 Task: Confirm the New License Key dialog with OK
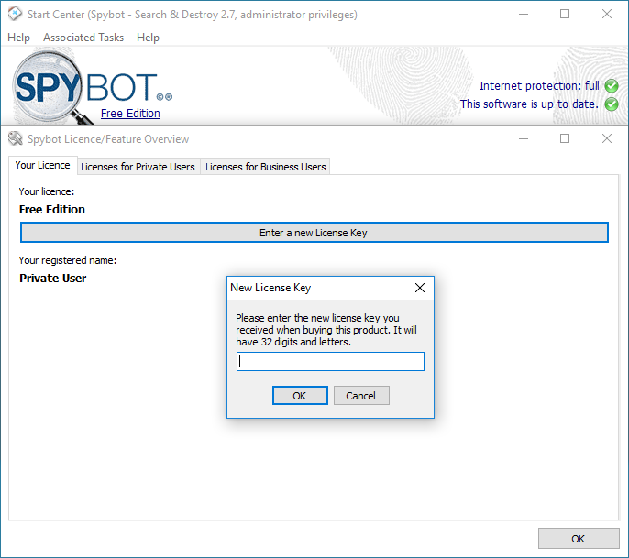point(300,396)
